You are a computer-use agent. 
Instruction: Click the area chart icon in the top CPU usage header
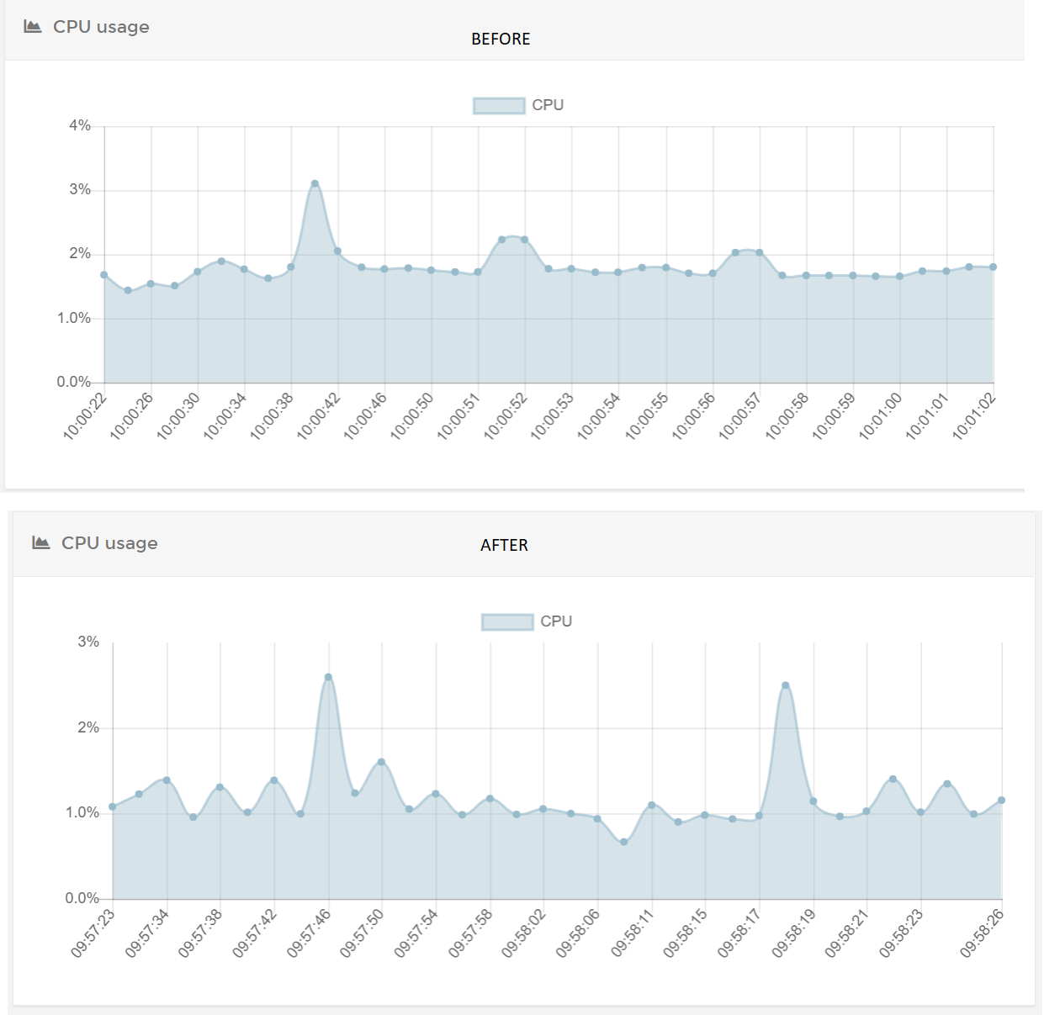click(x=33, y=26)
